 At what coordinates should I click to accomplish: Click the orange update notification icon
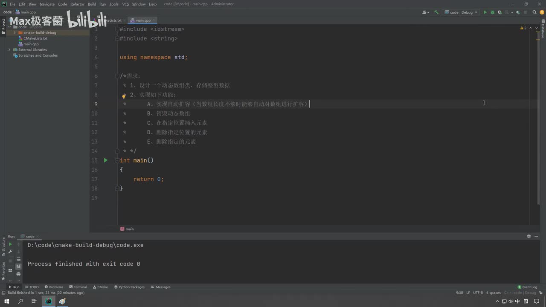tap(542, 12)
